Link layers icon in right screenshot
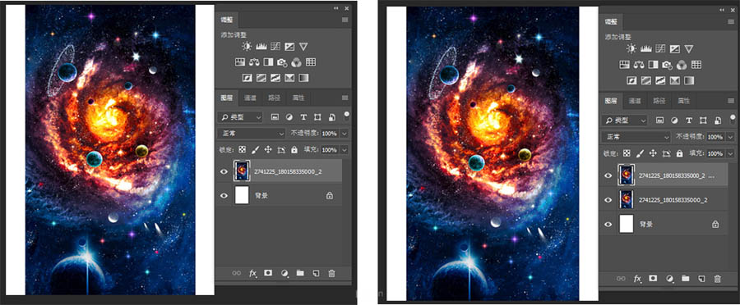 (x=622, y=279)
